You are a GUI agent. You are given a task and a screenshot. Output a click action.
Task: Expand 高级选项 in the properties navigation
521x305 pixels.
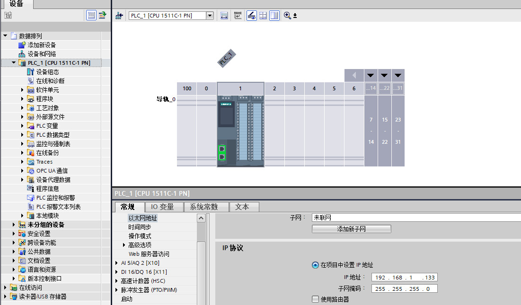[124, 245]
